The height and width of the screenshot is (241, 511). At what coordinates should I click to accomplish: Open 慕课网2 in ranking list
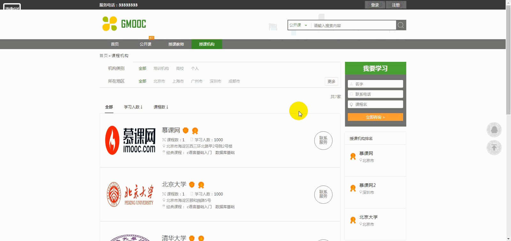[367, 185]
